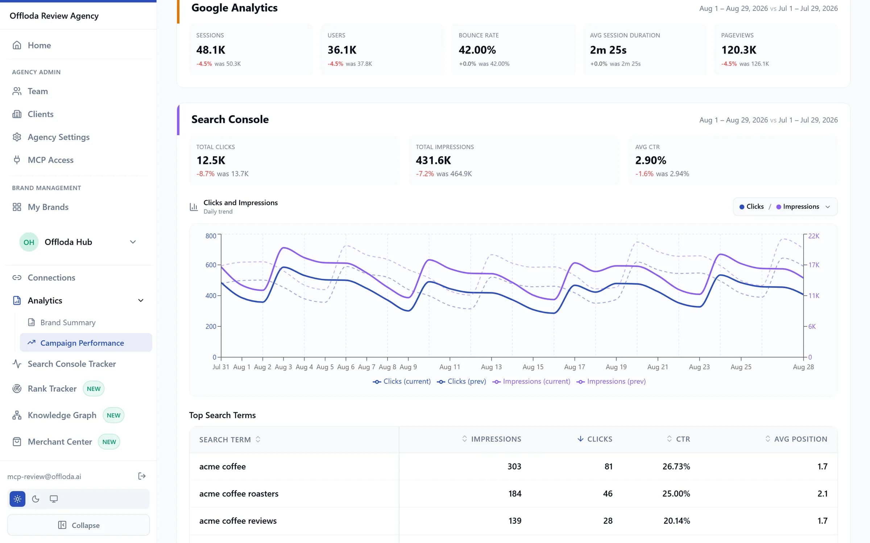Click the sort icon beside IMPRESSIONS header
Viewport: 870px width, 543px height.
pos(464,439)
